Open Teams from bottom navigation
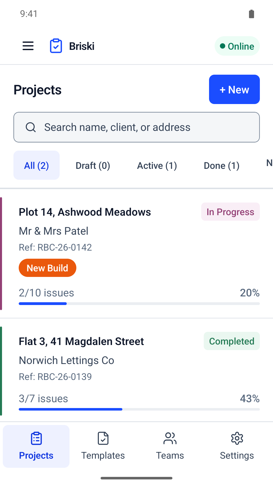The width and height of the screenshot is (273, 486). point(170,446)
